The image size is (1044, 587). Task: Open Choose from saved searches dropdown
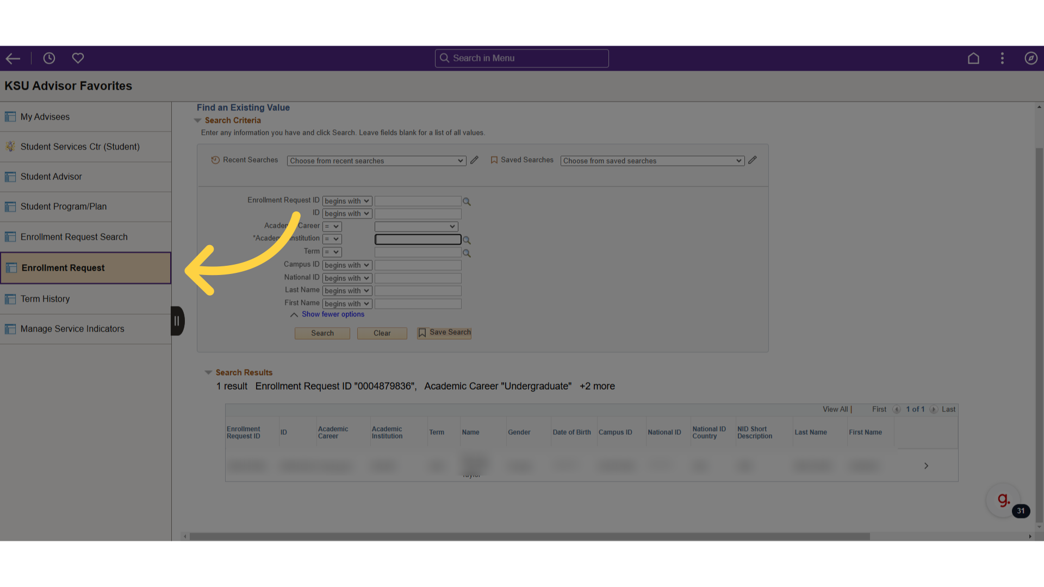(x=652, y=161)
